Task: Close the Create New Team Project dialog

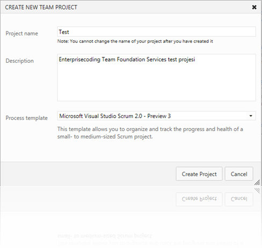Action: click(254, 7)
